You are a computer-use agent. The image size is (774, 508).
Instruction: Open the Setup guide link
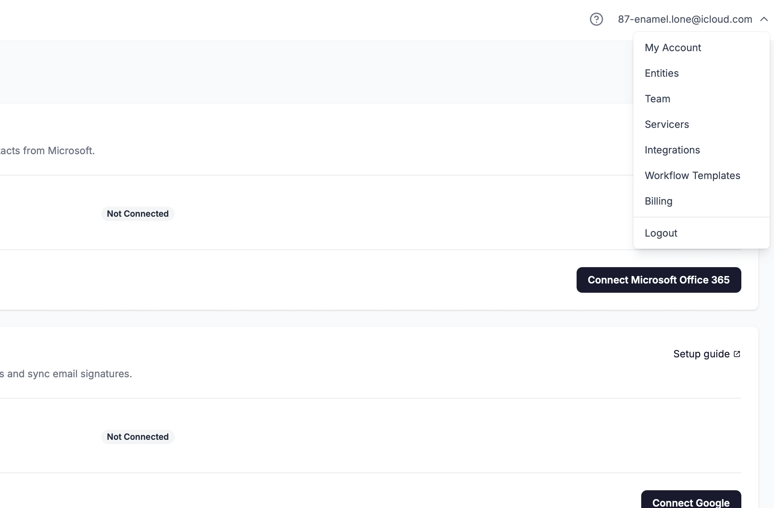coord(701,354)
